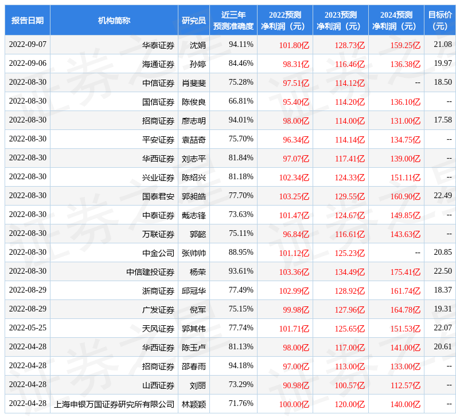Click 2023 forecast value 114.12亿
456x418 pixels.
click(x=350, y=83)
